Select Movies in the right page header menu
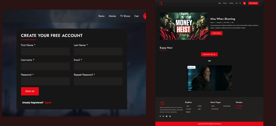Screen dimensions: 276x126 pos(225,3)
